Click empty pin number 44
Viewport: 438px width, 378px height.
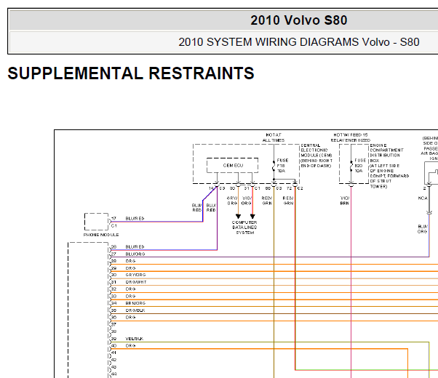click(x=114, y=374)
